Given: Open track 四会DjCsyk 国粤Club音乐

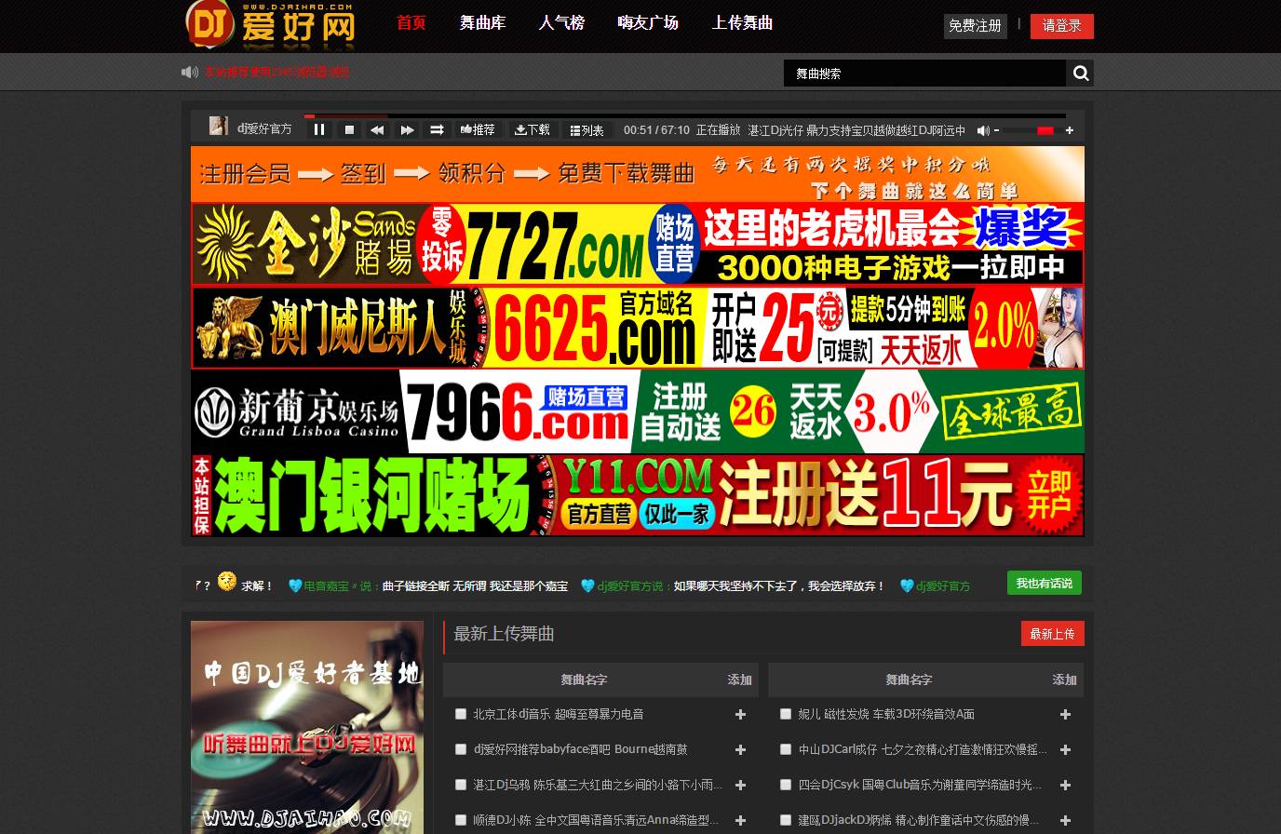Looking at the screenshot, I should coord(920,785).
